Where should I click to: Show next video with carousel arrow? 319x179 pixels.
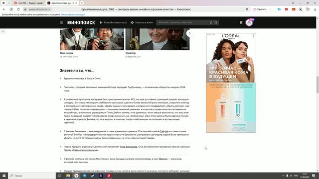pyautogui.click(x=189, y=33)
